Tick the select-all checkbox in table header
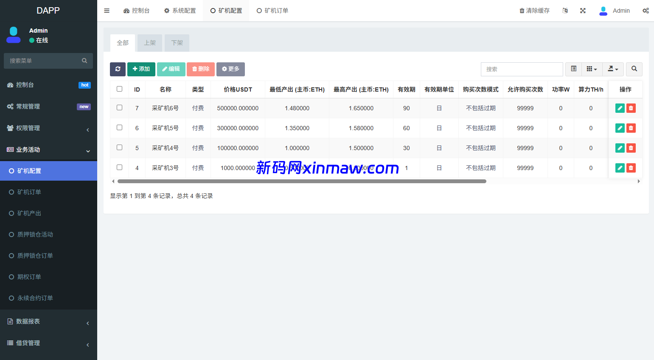The image size is (654, 360). (x=119, y=89)
